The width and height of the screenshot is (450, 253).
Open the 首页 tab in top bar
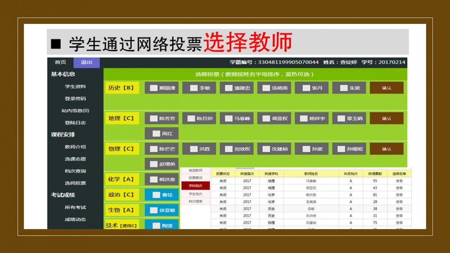click(60, 63)
